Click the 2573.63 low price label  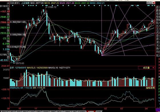click(20, 63)
